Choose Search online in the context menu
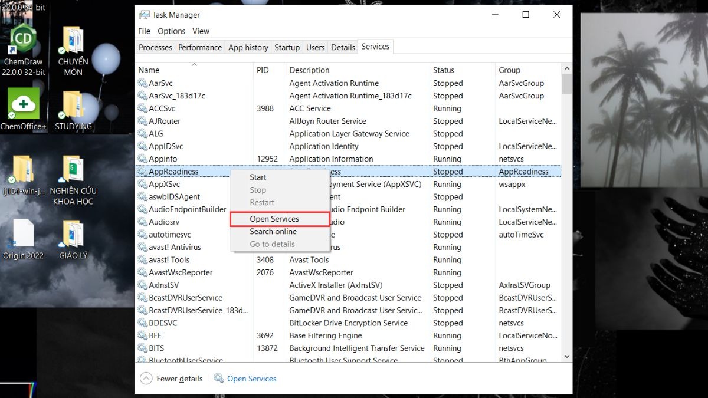Image resolution: width=708 pixels, height=398 pixels. (280, 232)
